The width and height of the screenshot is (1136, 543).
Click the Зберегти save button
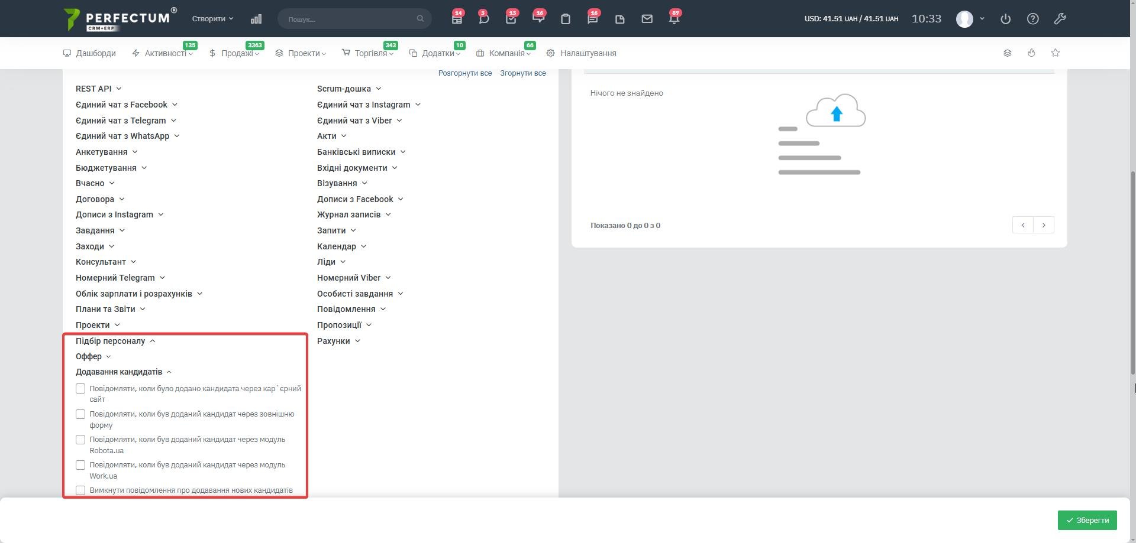click(1087, 521)
